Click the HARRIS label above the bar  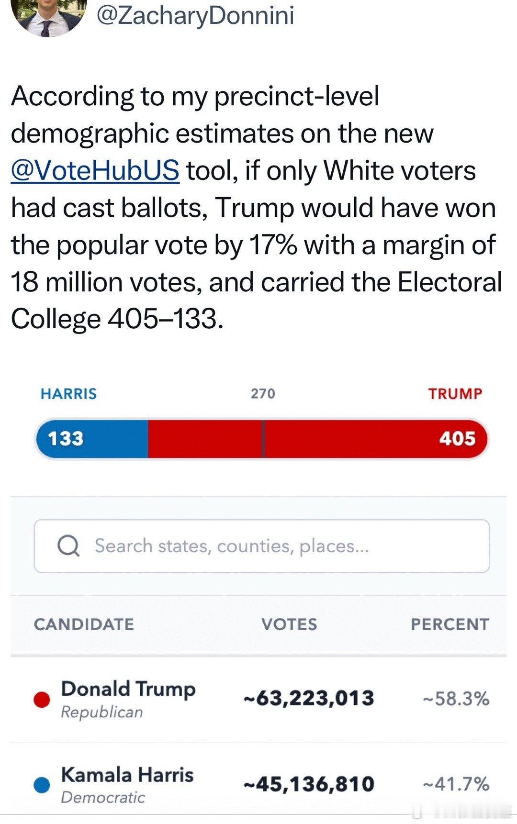tap(69, 394)
